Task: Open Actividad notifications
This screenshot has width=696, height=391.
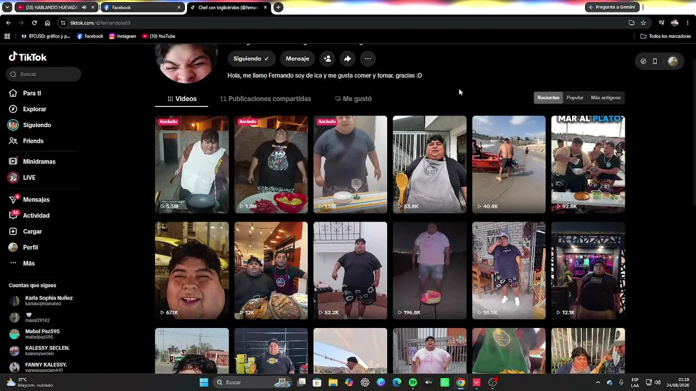Action: pos(36,216)
